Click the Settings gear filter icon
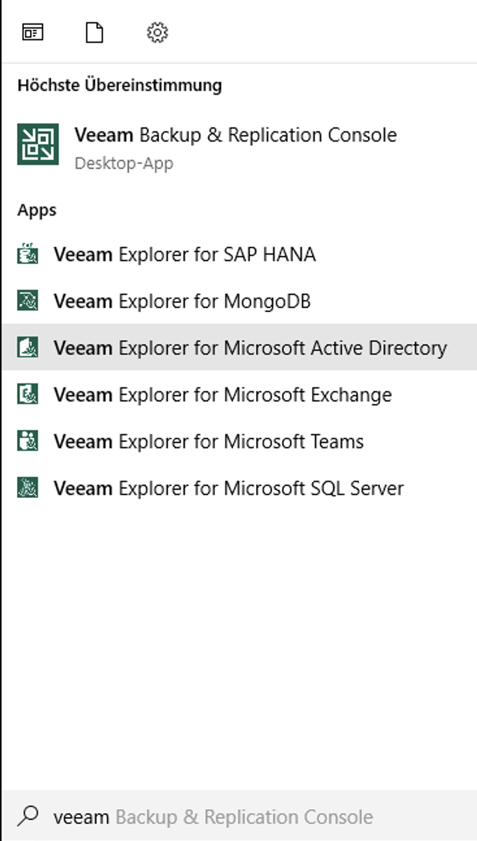477x841 pixels. coord(157,32)
